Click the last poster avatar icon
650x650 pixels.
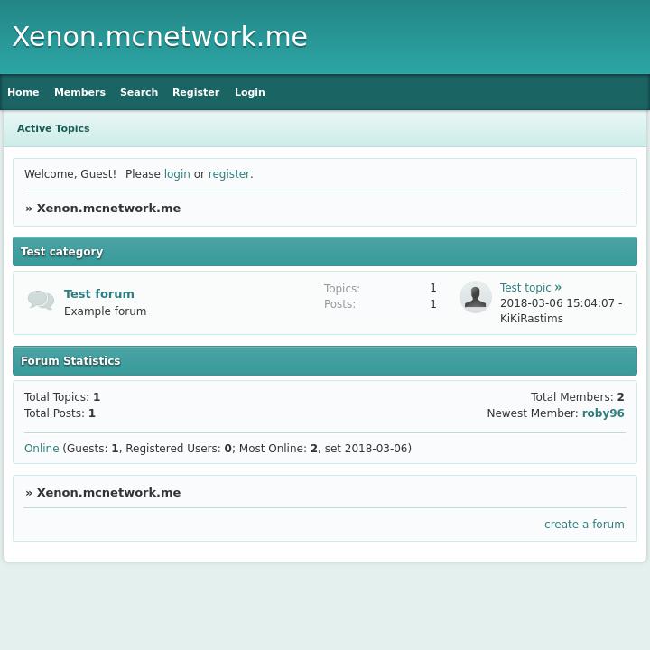tap(475, 297)
